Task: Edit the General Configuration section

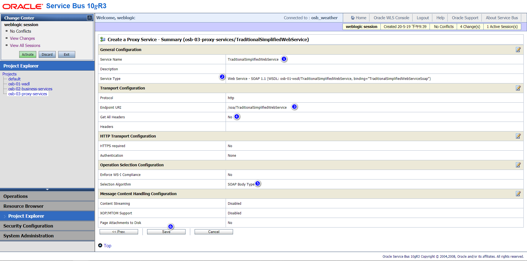Action: click(518, 50)
